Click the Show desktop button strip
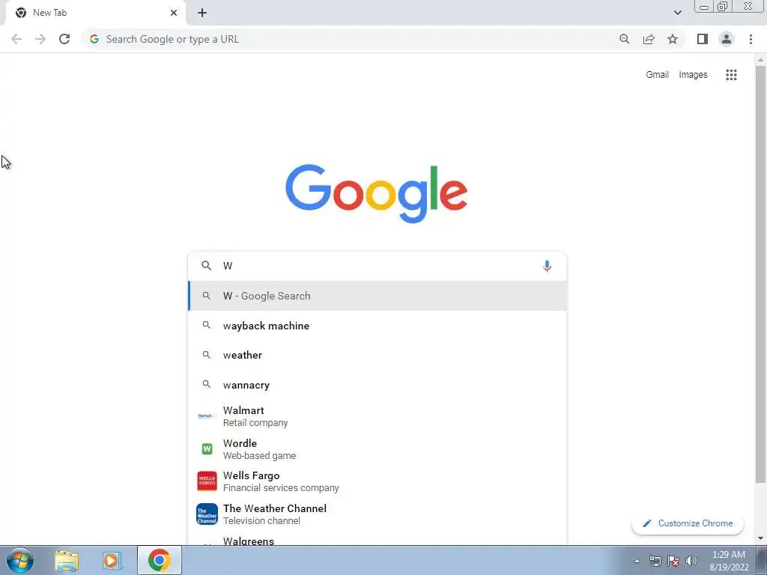The width and height of the screenshot is (767, 575). coord(762,560)
